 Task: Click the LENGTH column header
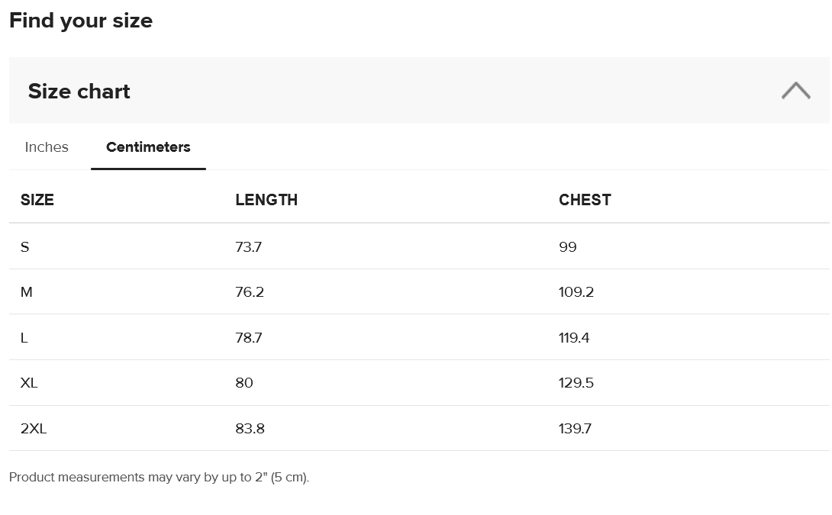pos(266,200)
